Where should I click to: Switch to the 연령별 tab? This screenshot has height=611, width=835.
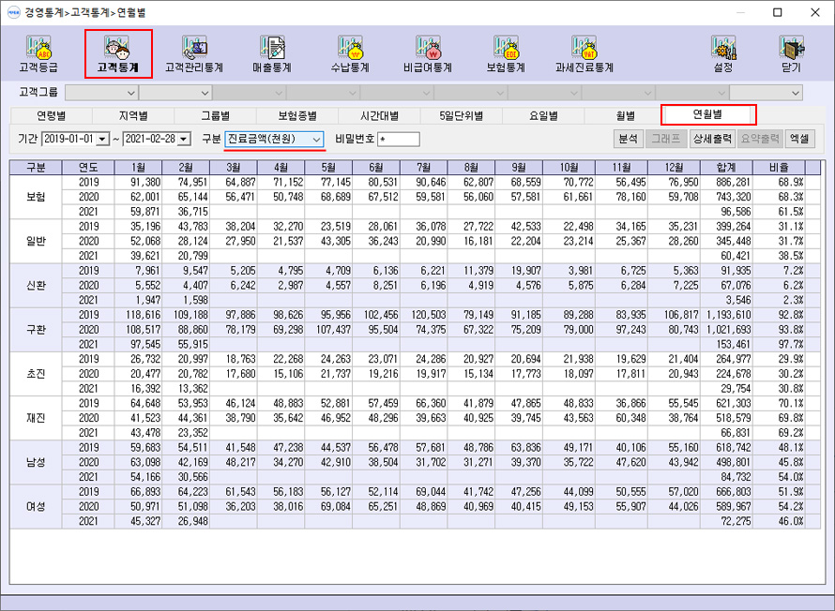[x=51, y=116]
